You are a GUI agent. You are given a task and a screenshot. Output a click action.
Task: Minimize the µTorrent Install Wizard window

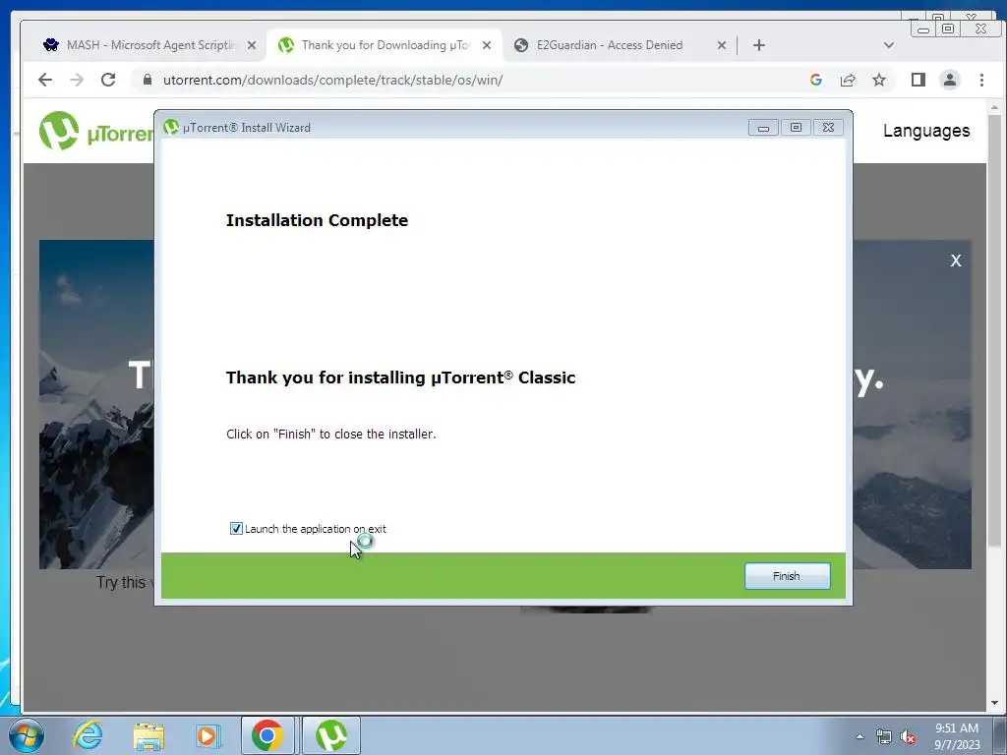tap(763, 128)
